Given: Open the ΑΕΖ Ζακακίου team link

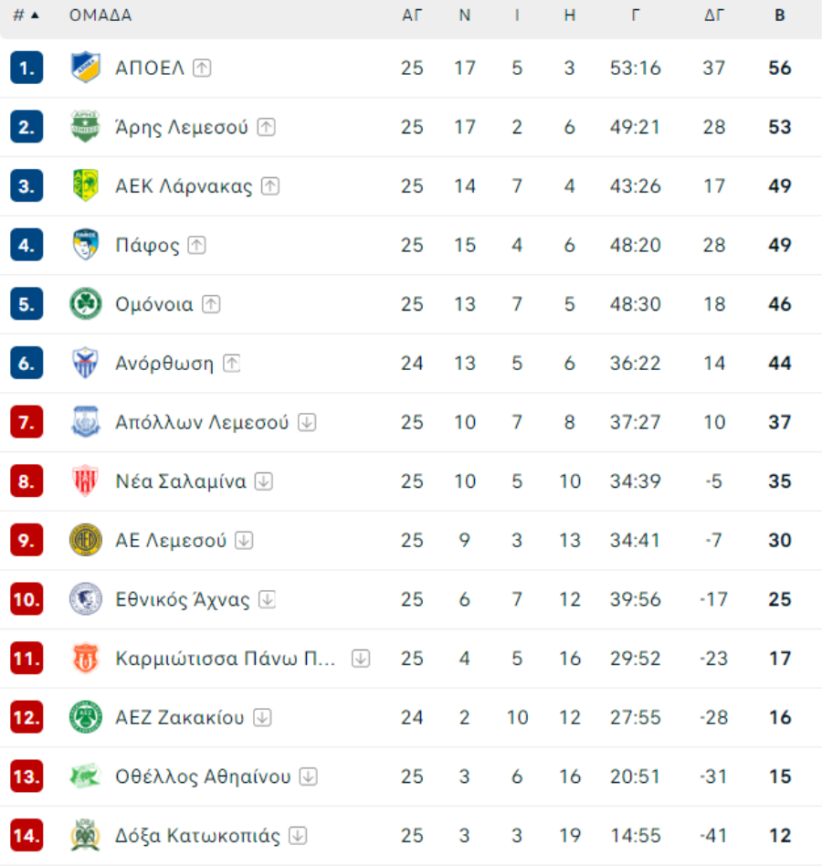Looking at the screenshot, I should tap(179, 717).
